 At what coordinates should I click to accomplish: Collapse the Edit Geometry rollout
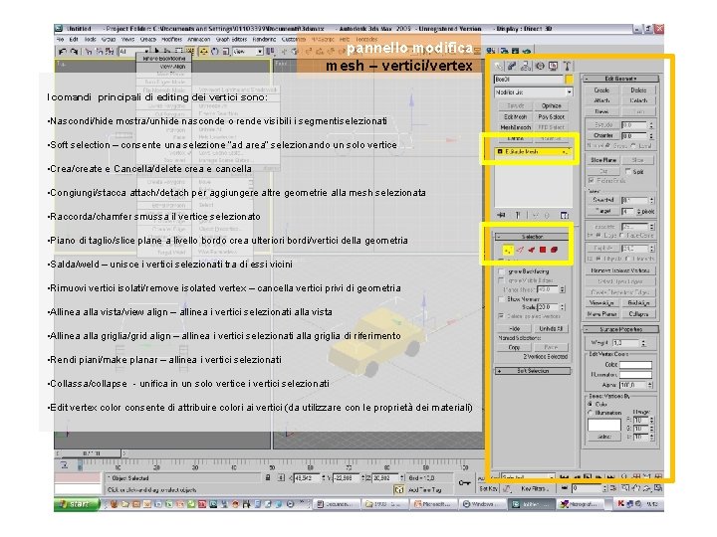pyautogui.click(x=620, y=79)
